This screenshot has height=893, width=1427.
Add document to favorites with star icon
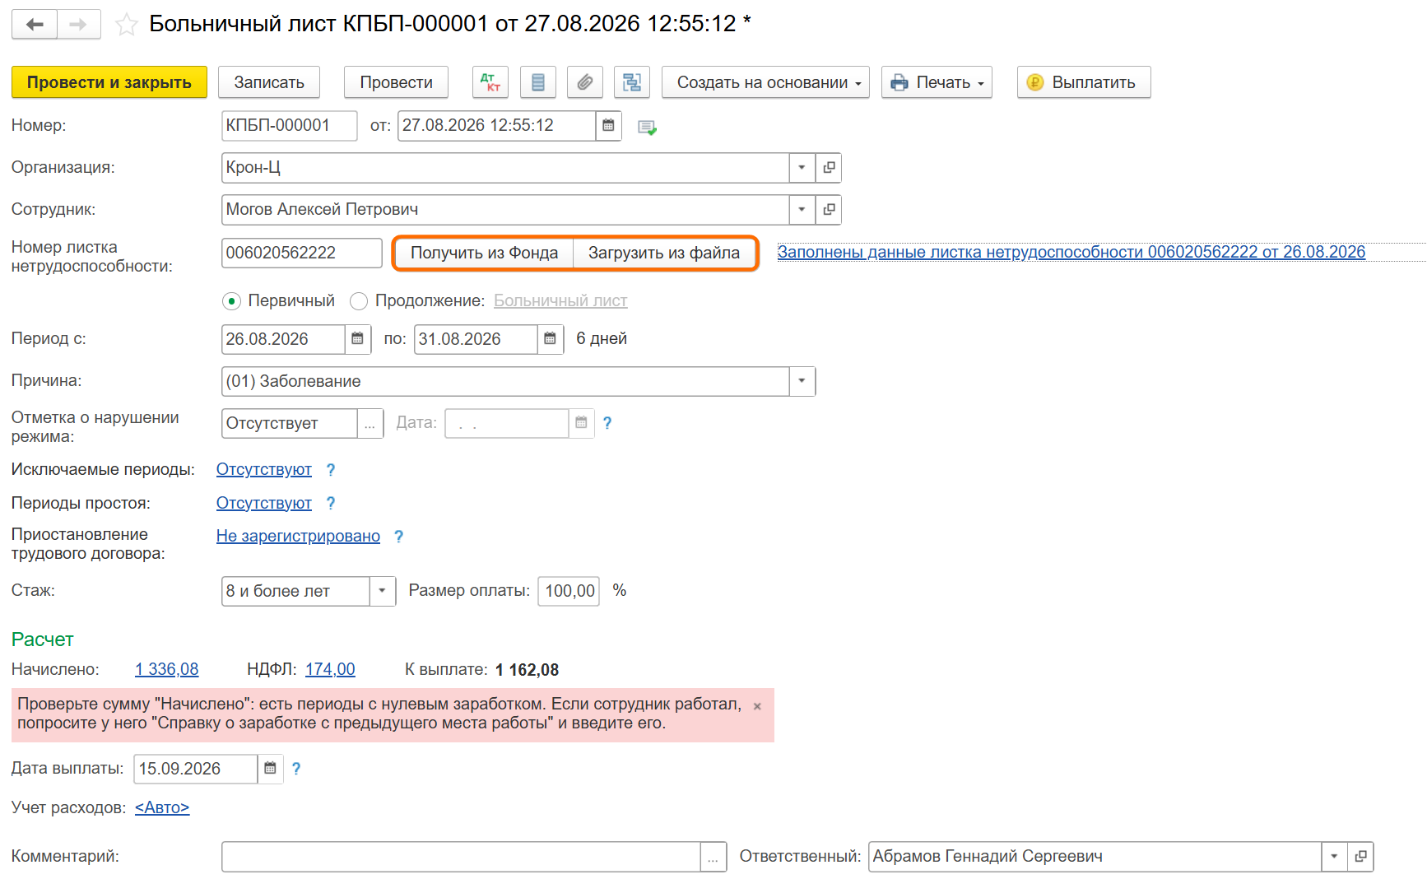[x=127, y=25]
